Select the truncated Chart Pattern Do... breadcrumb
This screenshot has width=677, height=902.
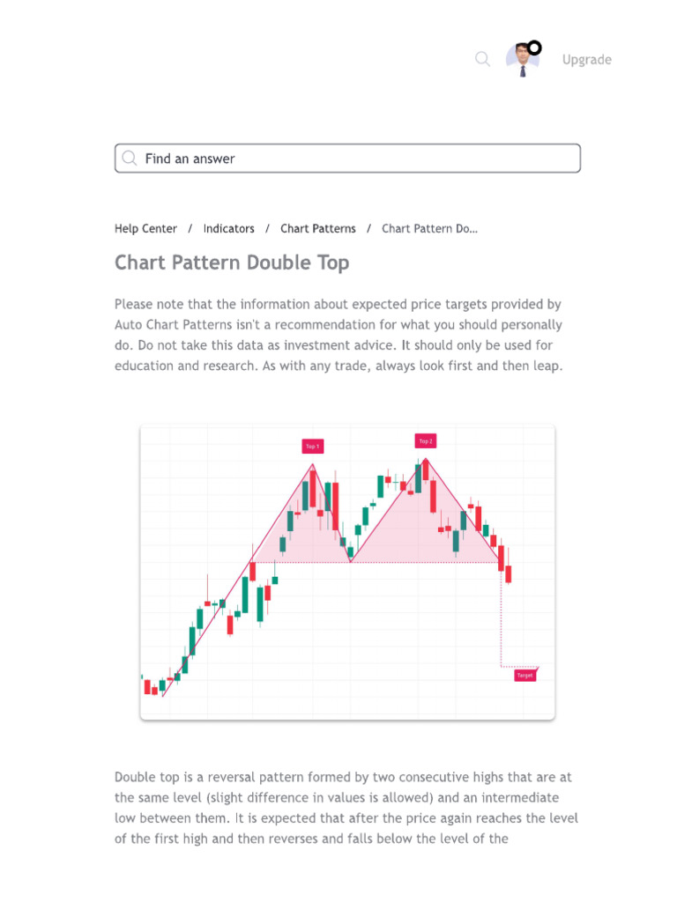[x=429, y=228]
